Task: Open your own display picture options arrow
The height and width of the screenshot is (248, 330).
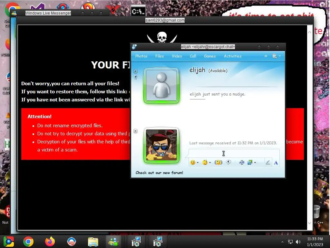Action: [x=136, y=131]
